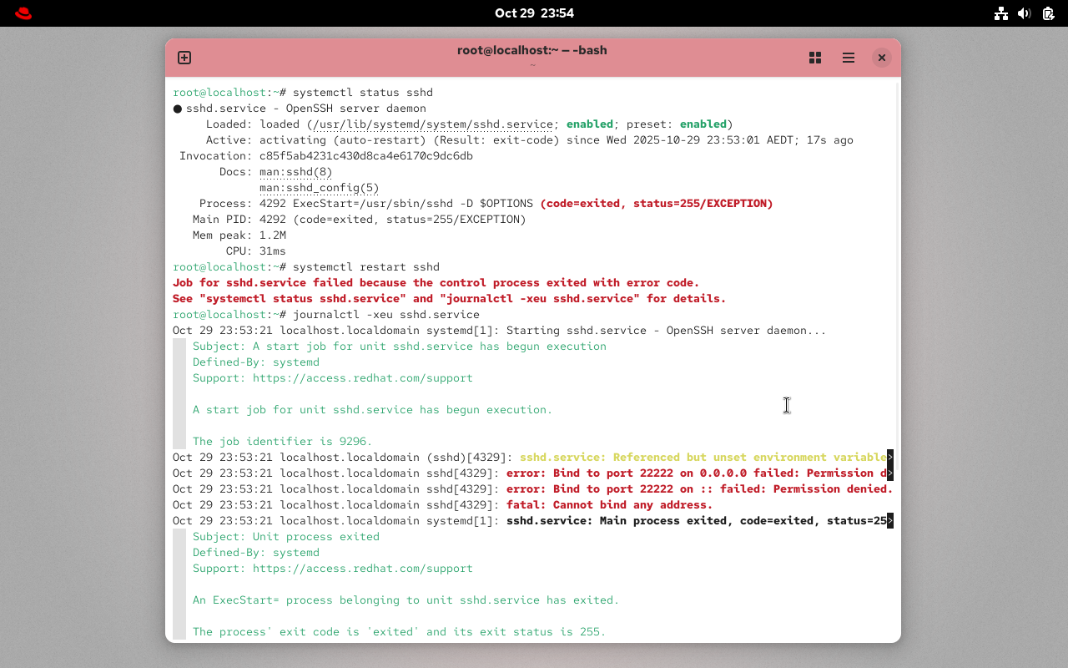1068x668 pixels.
Task: Open the tab overview grid
Action: coord(815,58)
